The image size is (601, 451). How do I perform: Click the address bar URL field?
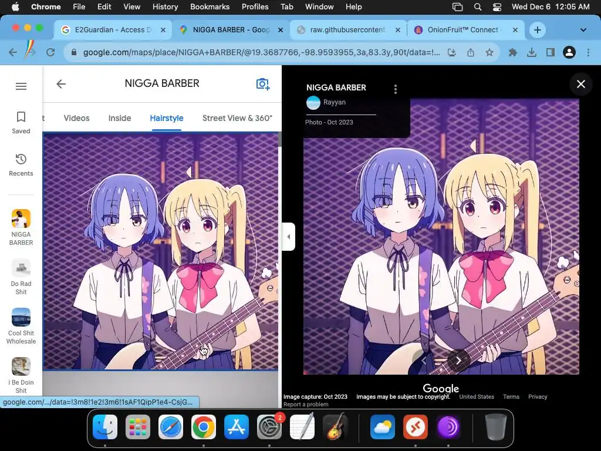point(261,52)
